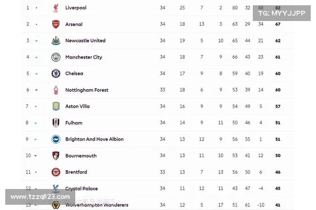Open the Brighton And Hove Albion link
The height and width of the screenshot is (210, 316).
[x=94, y=139]
